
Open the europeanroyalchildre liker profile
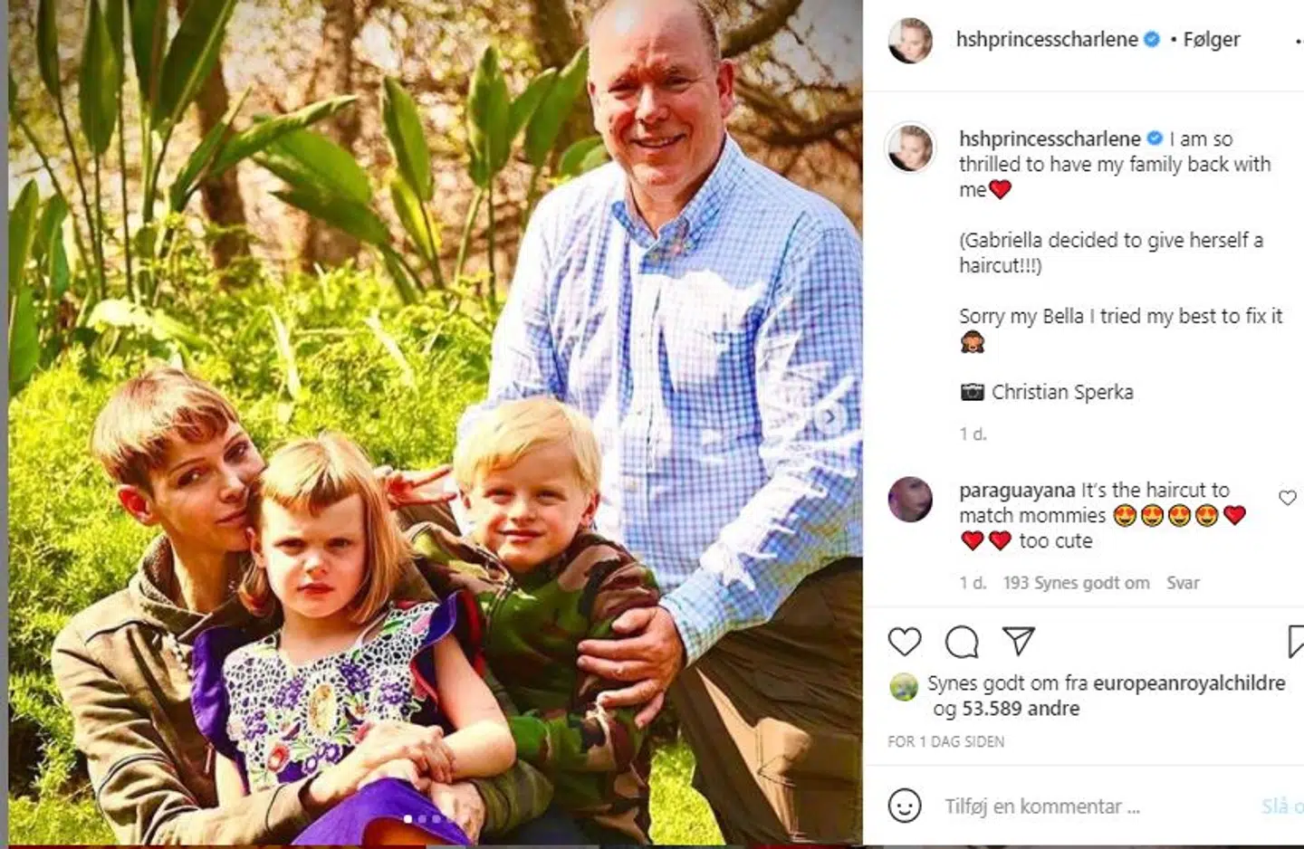pos(1189,683)
